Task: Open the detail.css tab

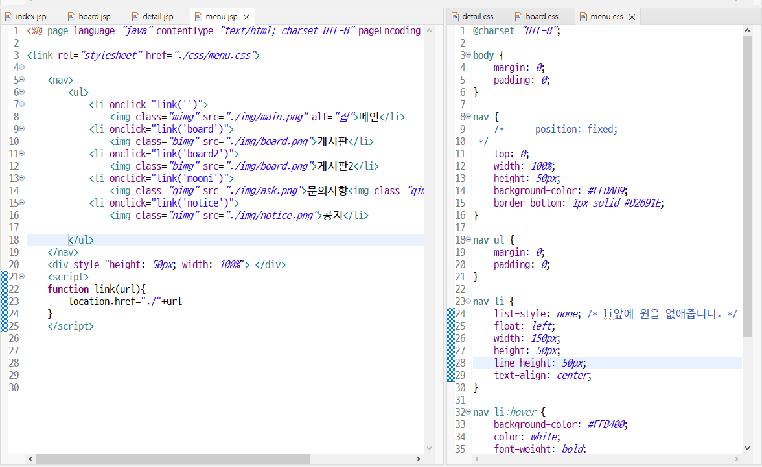Action: 477,17
